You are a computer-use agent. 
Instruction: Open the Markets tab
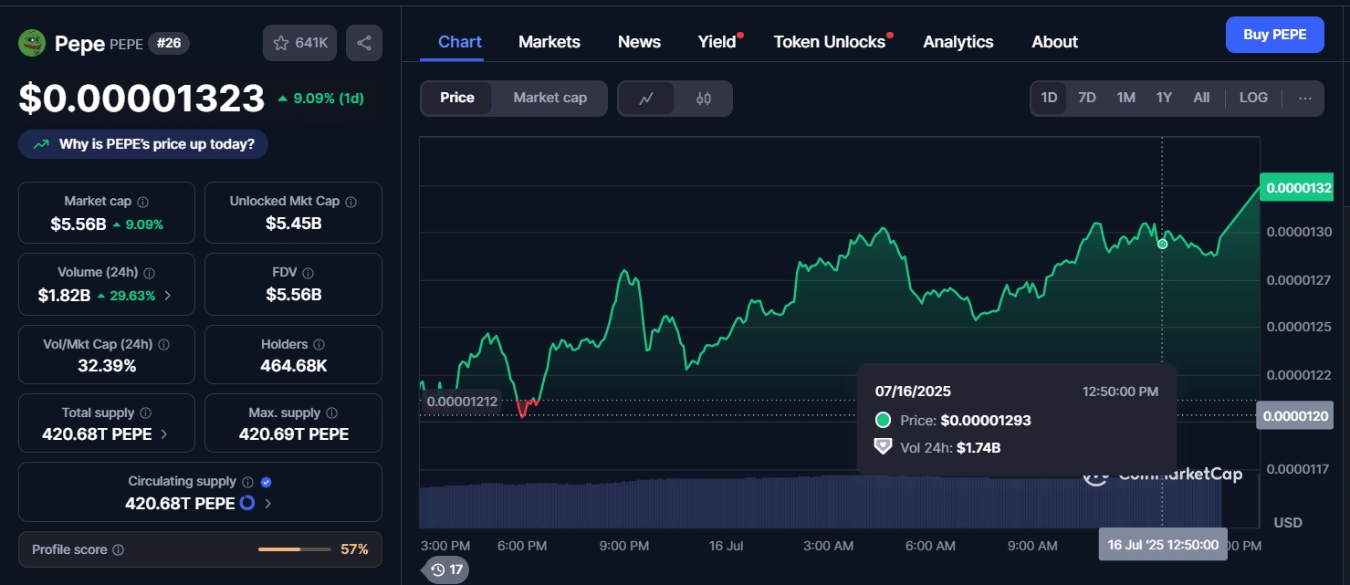click(549, 42)
